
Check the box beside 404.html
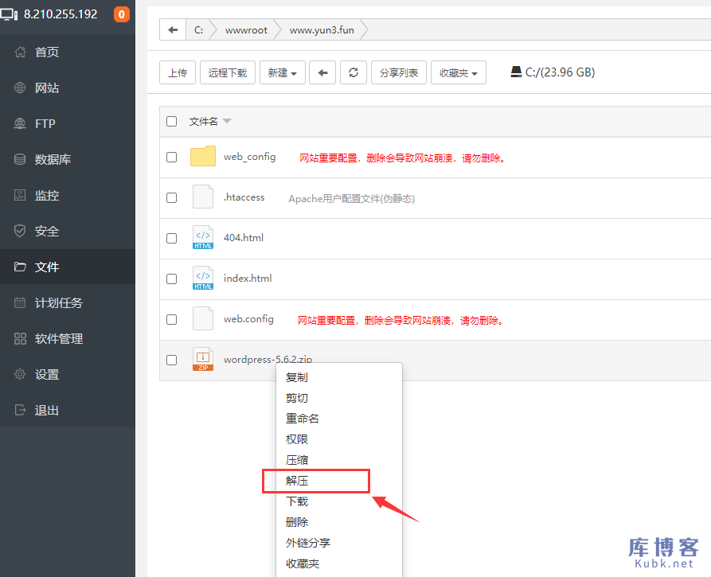click(171, 236)
